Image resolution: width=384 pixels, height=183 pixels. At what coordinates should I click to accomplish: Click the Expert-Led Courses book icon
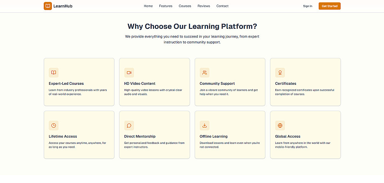click(54, 73)
